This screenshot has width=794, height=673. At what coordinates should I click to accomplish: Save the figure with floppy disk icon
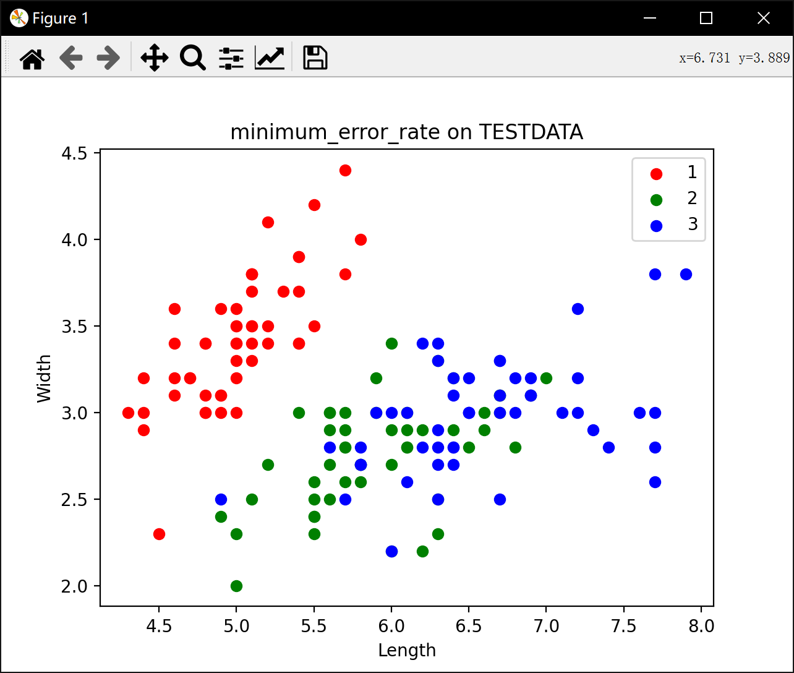pos(315,58)
